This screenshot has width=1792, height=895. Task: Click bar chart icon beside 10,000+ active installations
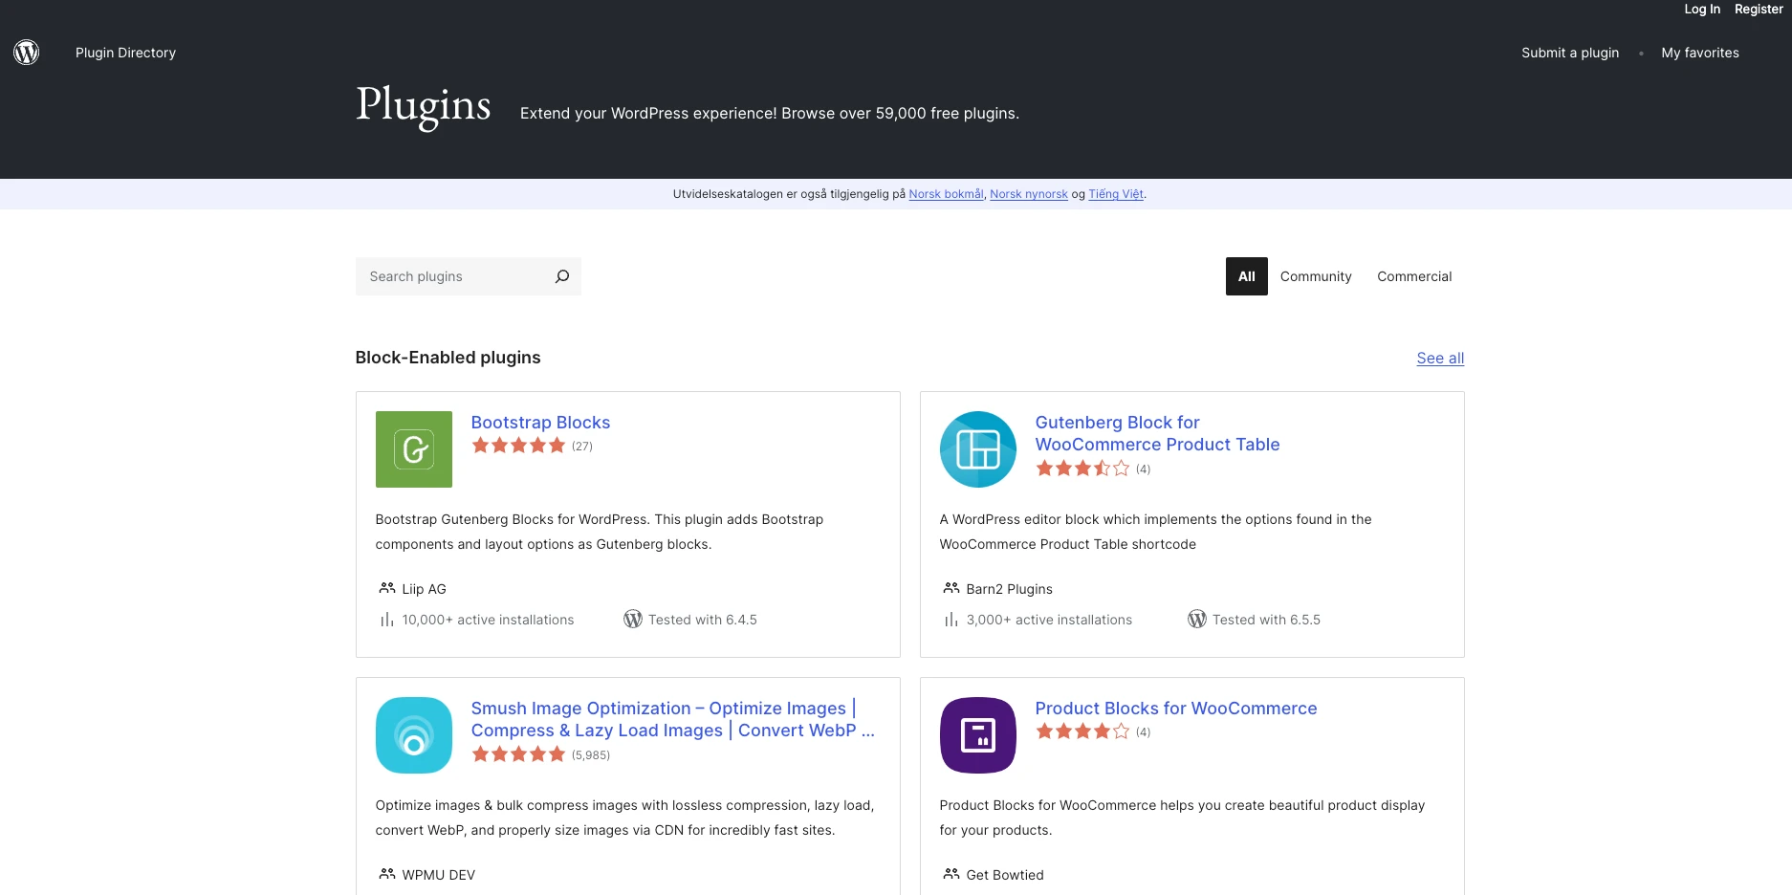tap(387, 620)
